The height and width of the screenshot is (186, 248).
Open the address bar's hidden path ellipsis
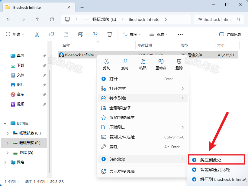click(x=85, y=19)
